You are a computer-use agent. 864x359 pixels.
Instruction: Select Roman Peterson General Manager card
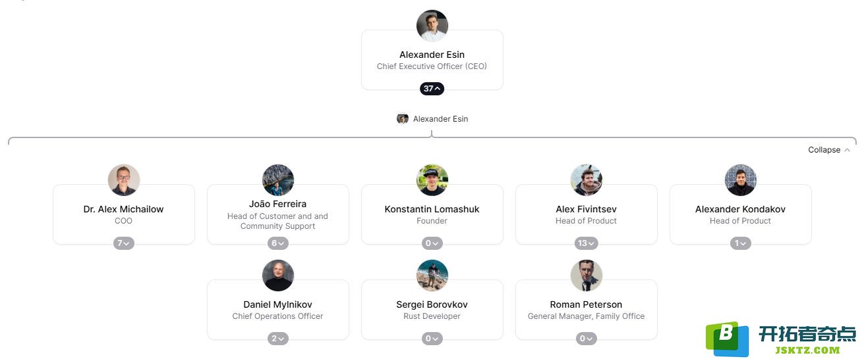tap(586, 310)
